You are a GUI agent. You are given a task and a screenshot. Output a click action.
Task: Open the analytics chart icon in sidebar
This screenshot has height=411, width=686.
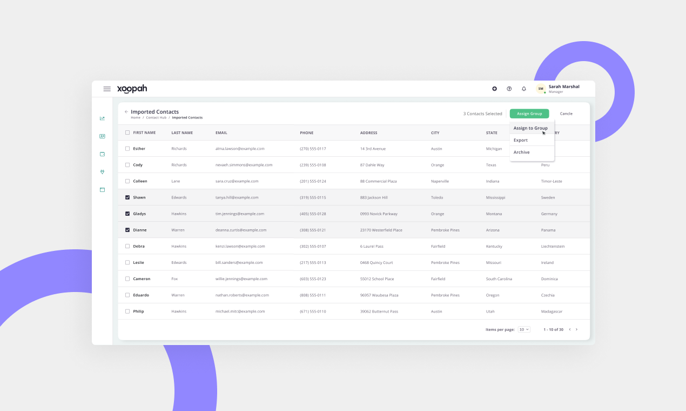pos(102,118)
